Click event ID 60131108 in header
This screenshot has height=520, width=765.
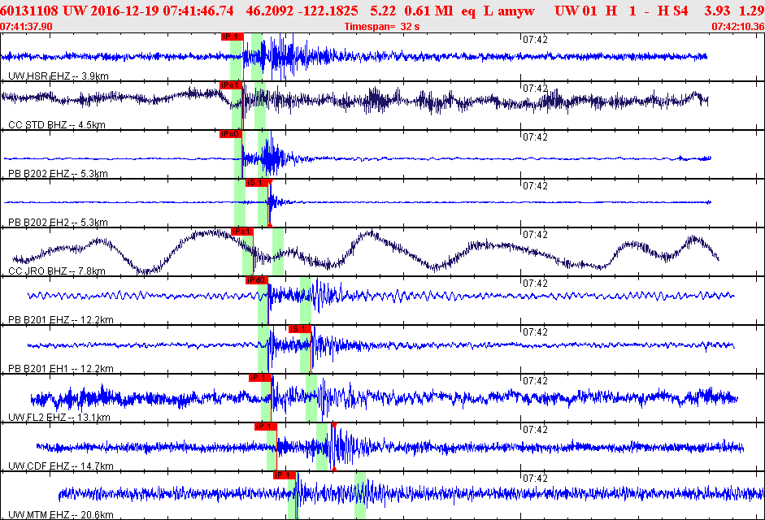click(x=29, y=11)
